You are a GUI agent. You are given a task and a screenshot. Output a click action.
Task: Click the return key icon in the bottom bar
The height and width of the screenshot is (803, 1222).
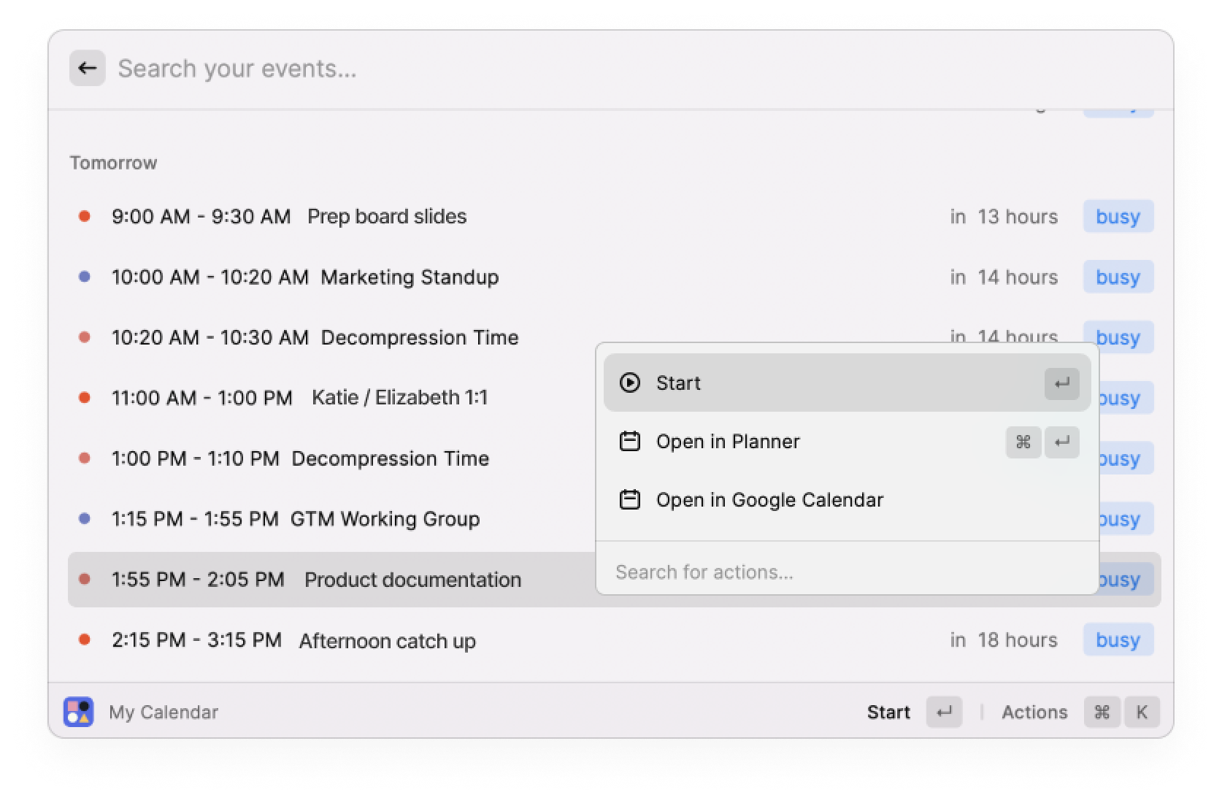[945, 712]
